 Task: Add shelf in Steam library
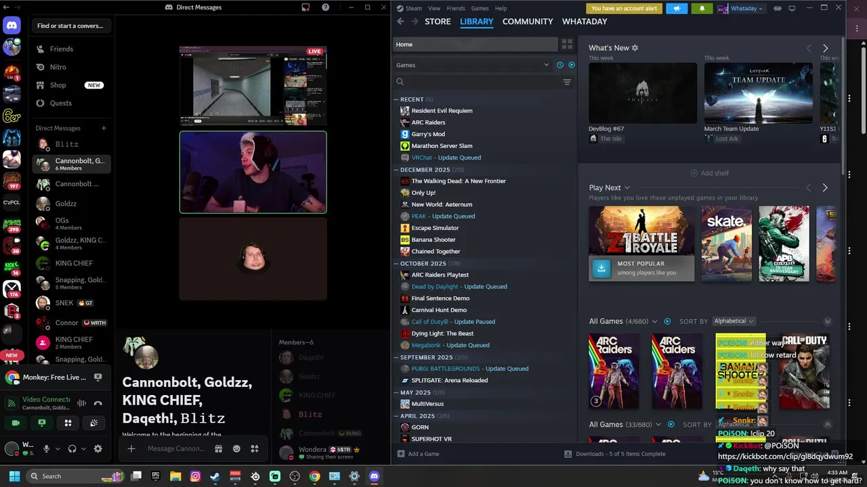point(709,173)
